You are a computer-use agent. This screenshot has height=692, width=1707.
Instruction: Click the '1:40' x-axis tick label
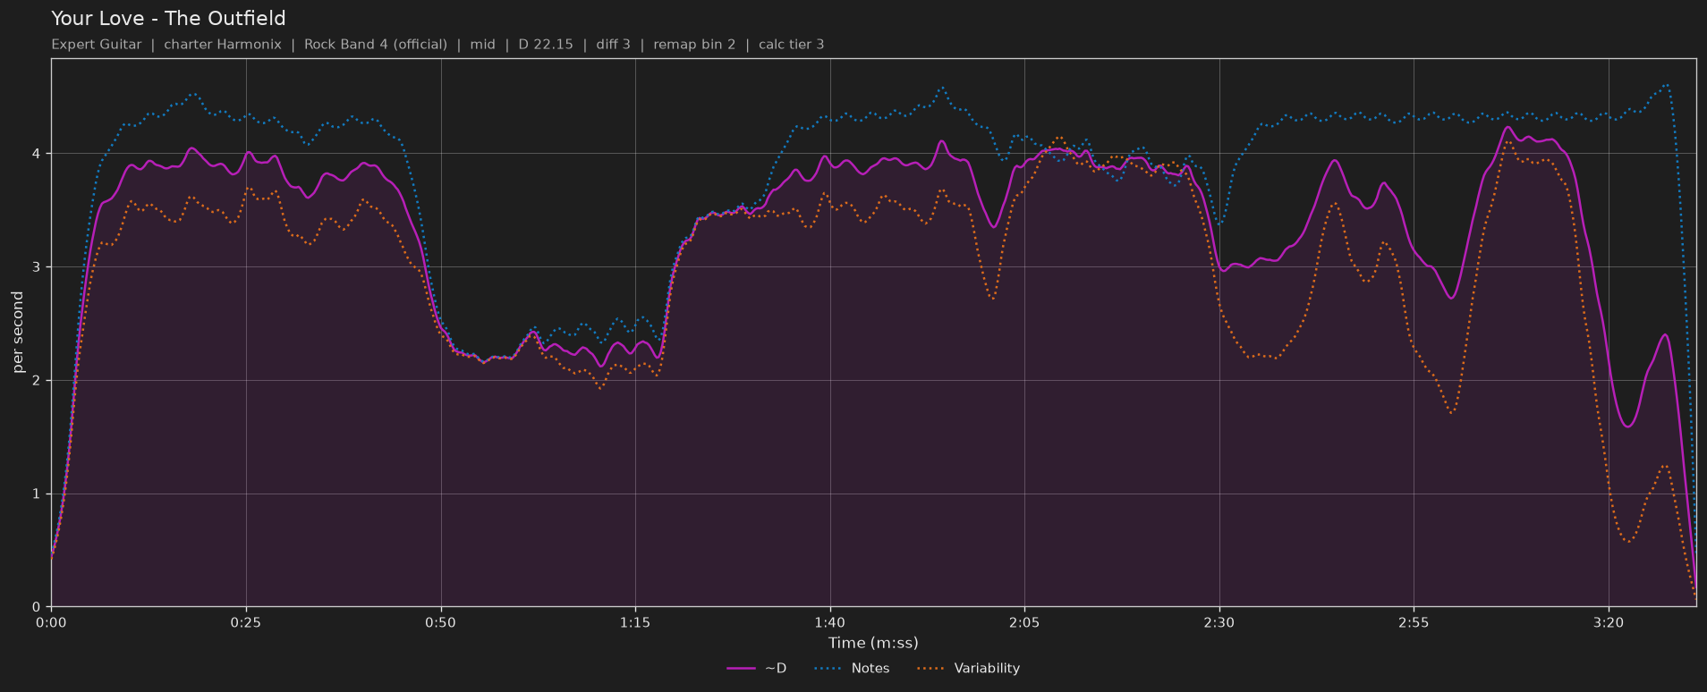[x=830, y=622]
